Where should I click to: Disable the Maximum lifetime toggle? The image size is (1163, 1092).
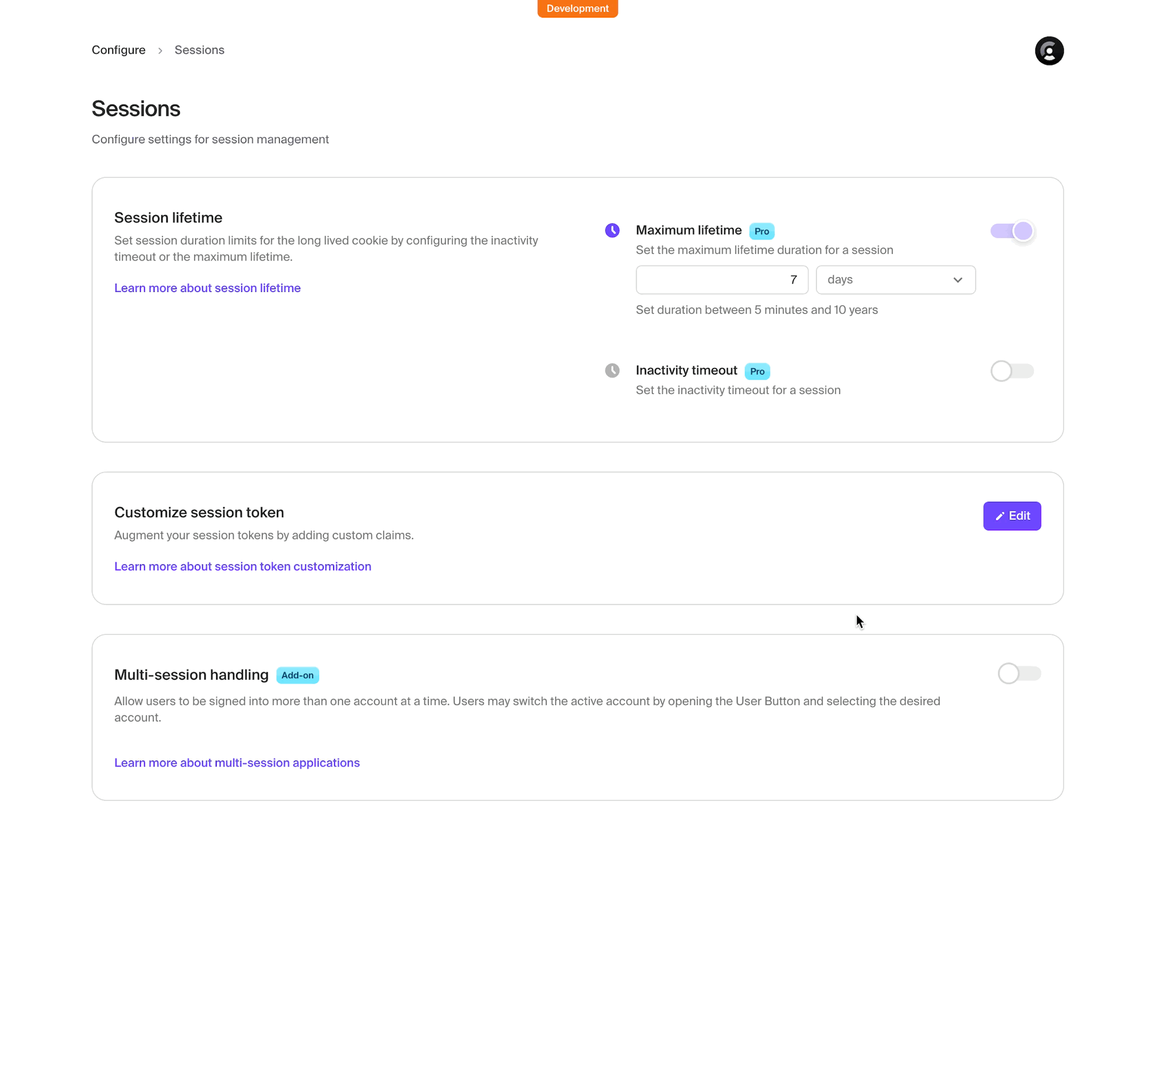coord(1012,231)
